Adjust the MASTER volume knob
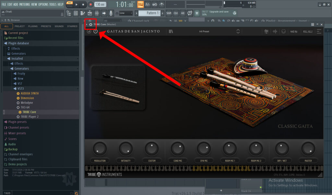 tap(308, 149)
